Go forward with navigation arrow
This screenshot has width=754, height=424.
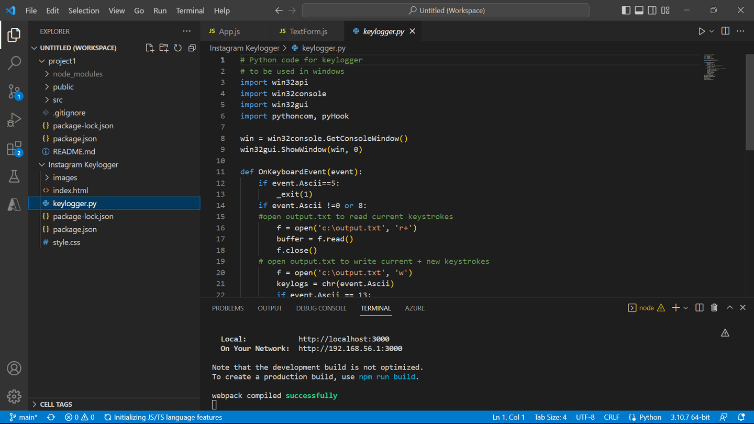tap(292, 10)
